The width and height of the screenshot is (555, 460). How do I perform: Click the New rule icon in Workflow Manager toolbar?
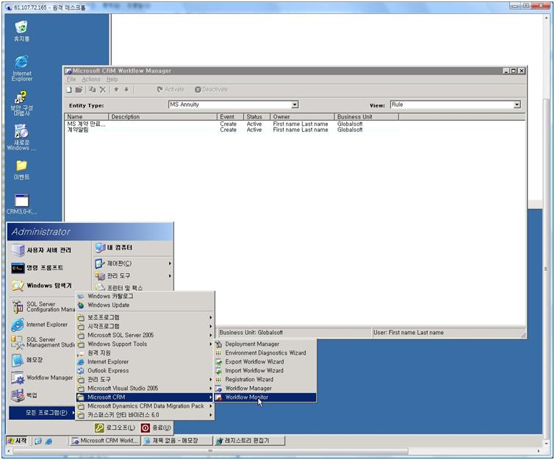click(69, 90)
